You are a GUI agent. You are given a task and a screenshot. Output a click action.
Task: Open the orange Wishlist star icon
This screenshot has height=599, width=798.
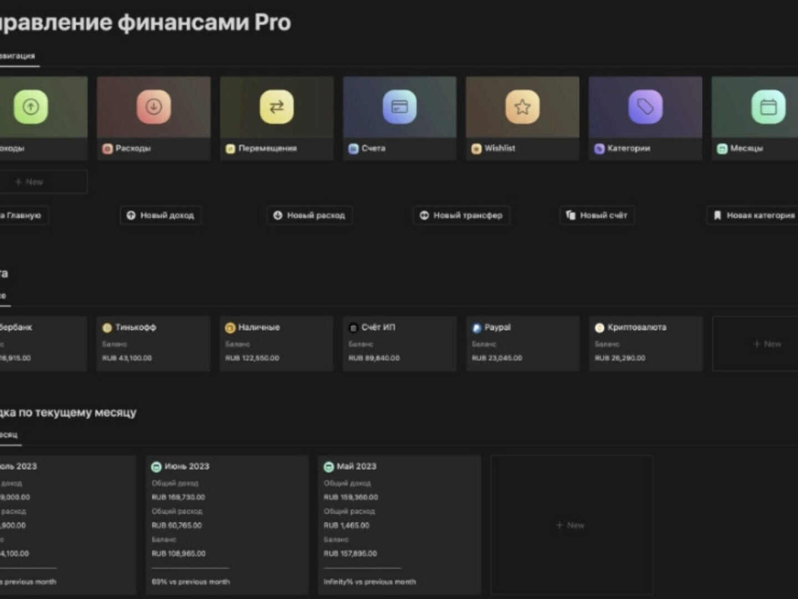pyautogui.click(x=522, y=106)
